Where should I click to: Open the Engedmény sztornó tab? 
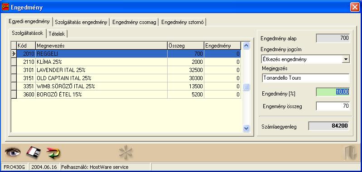[183, 22]
